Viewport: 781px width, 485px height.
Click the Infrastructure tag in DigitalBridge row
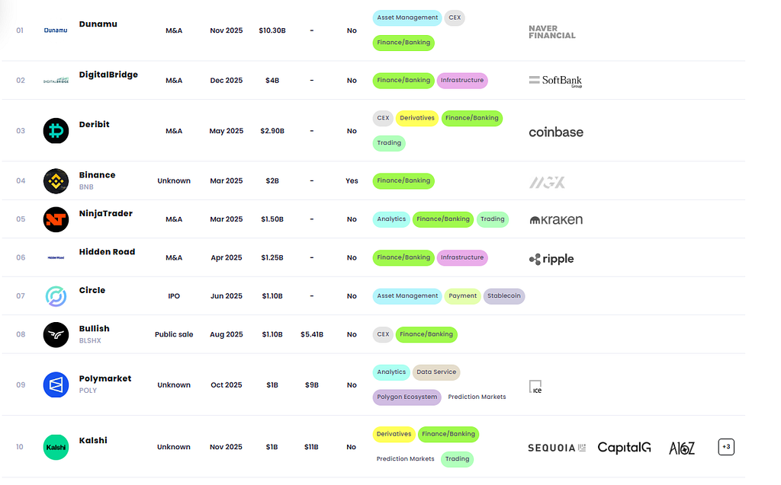click(462, 81)
